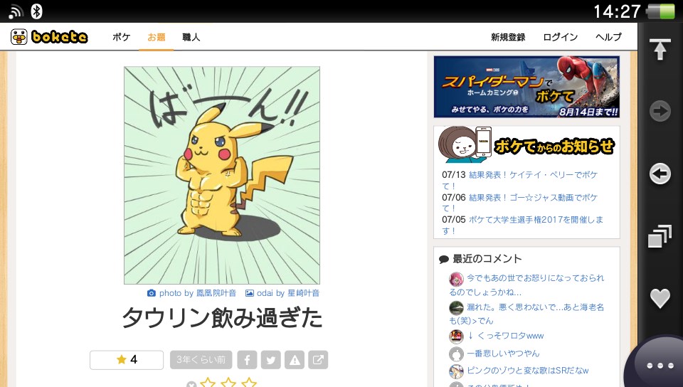Open the browser windows/tabs icon
Image resolution: width=683 pixels, height=387 pixels.
pos(660,236)
